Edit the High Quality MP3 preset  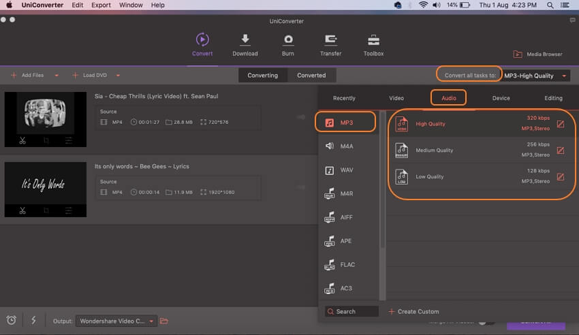[560, 124]
